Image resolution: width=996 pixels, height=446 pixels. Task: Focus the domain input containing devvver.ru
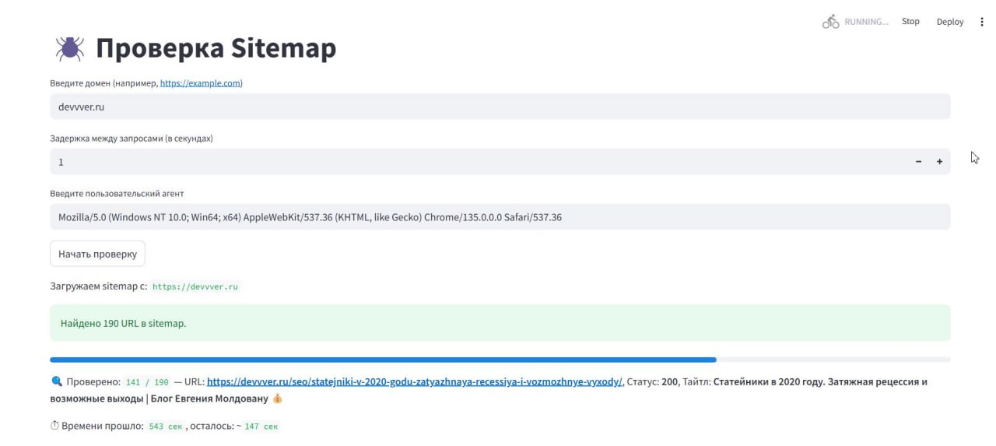pyautogui.click(x=500, y=107)
